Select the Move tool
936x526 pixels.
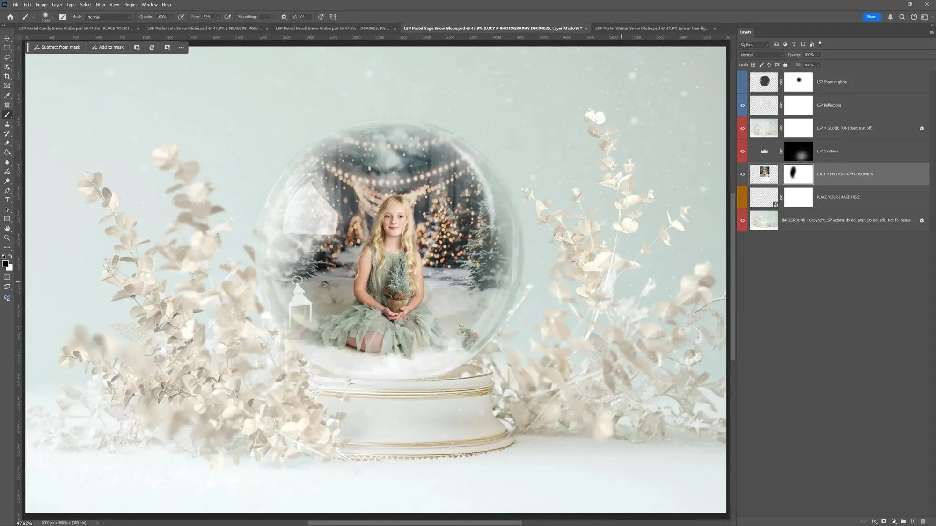[x=7, y=38]
